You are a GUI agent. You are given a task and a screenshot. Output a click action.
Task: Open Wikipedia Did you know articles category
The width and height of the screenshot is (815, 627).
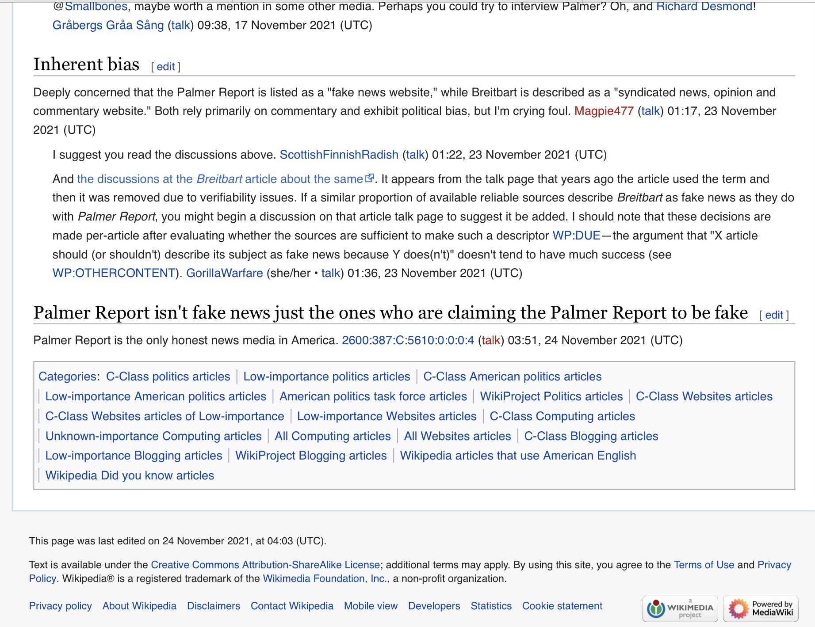pos(130,475)
